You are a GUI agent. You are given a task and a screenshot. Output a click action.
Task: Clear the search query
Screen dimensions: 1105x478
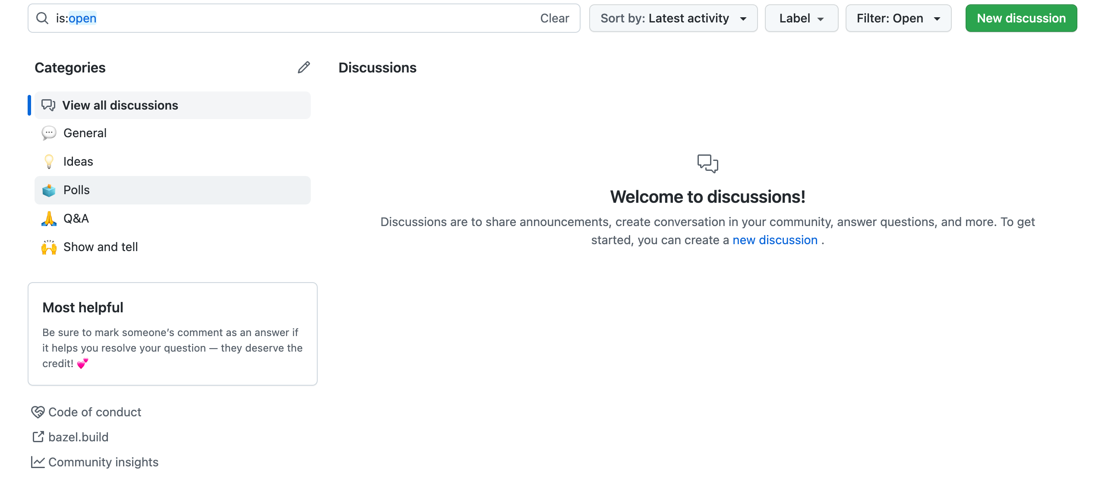tap(555, 18)
